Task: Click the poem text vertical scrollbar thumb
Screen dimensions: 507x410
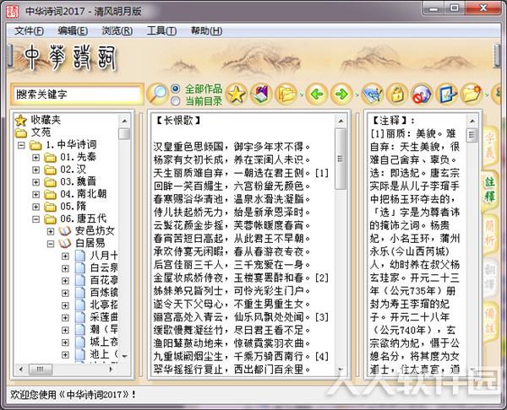Action: coord(341,159)
